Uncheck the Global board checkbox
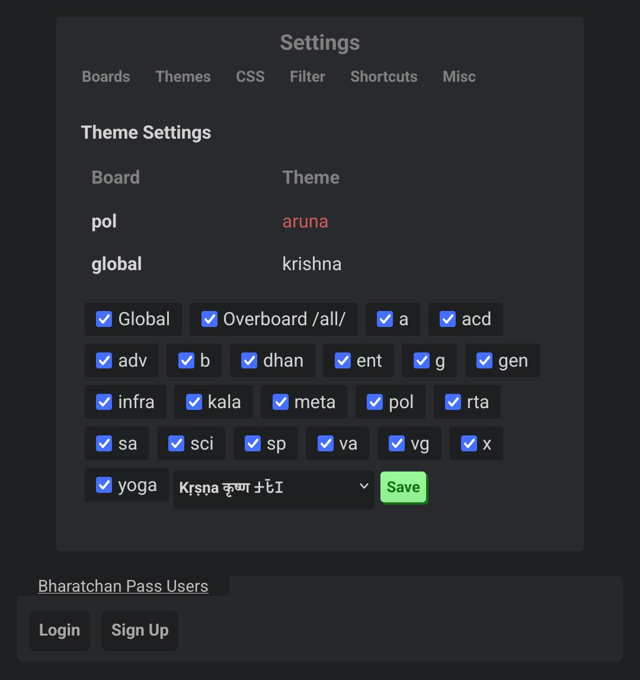The height and width of the screenshot is (680, 640). 104,319
